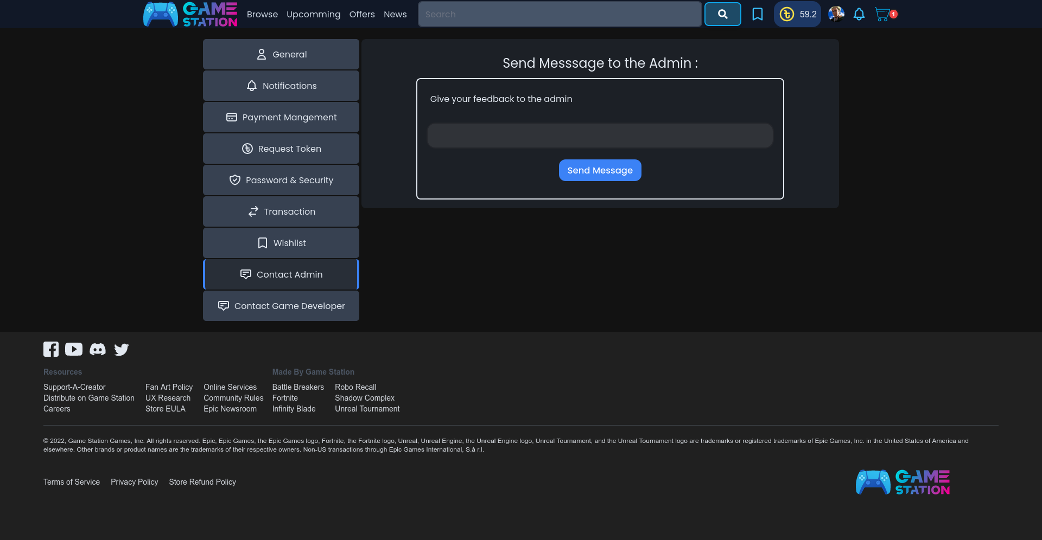Open Offers in top navigation

coord(362,14)
